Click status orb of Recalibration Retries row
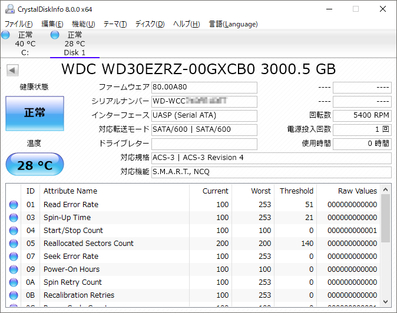 (x=14, y=295)
